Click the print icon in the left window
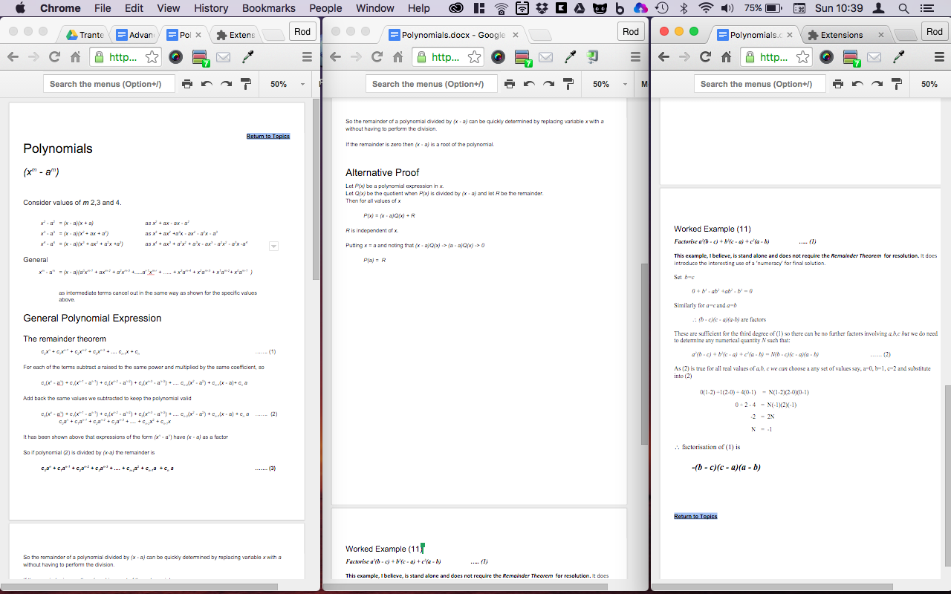This screenshot has height=594, width=951. [x=187, y=84]
